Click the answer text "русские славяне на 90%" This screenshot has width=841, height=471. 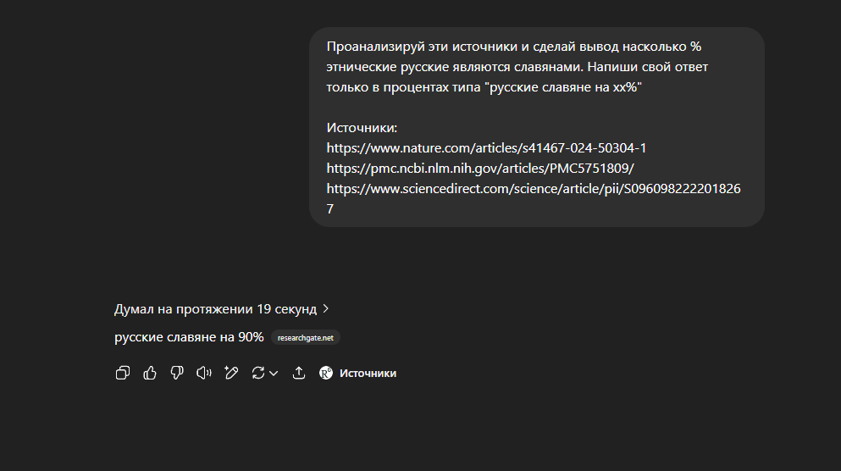(x=189, y=337)
